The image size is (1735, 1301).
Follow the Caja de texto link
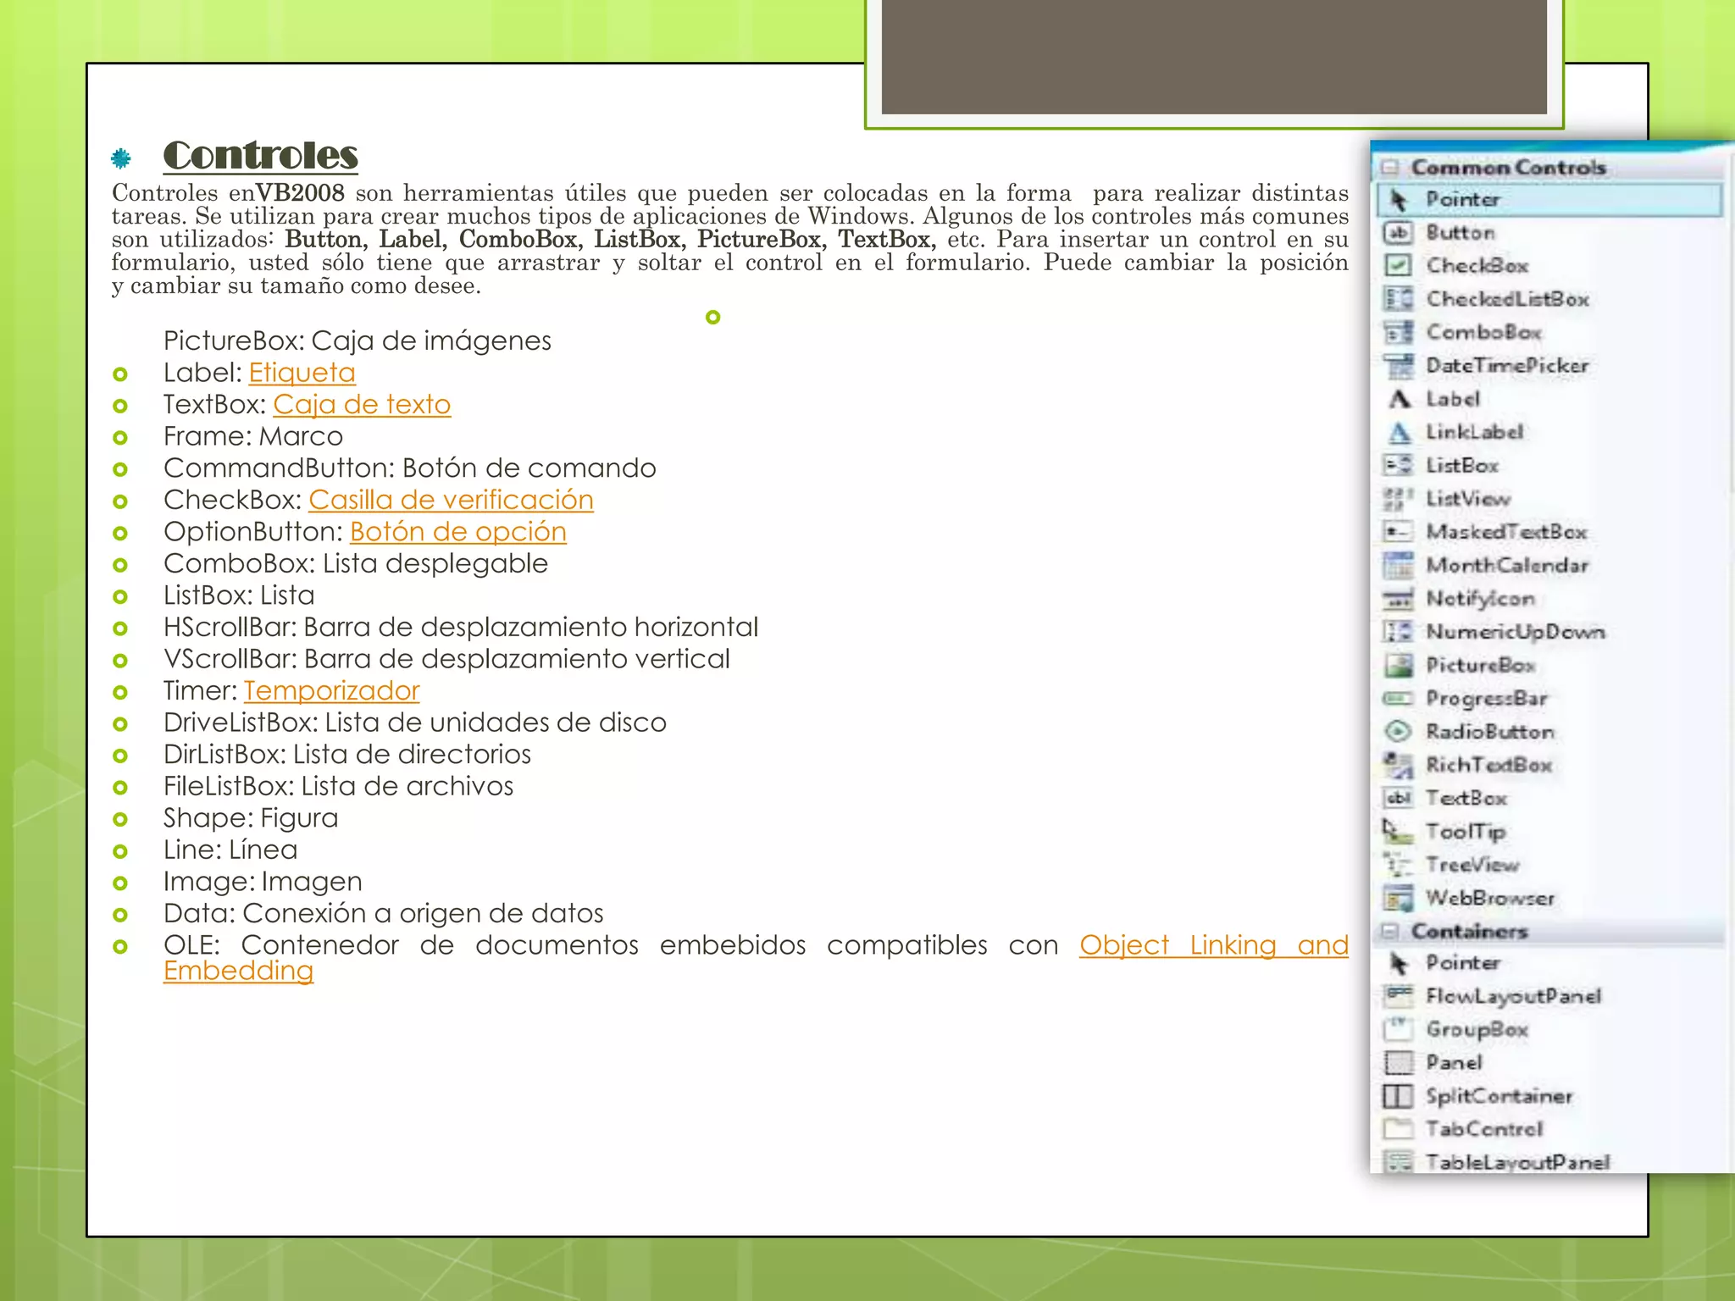pyautogui.click(x=362, y=405)
